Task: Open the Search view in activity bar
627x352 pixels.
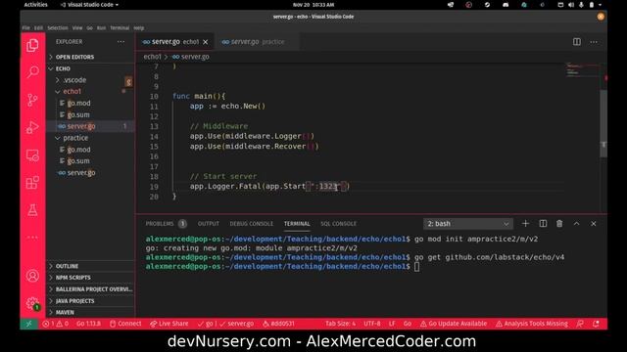Action: pyautogui.click(x=32, y=72)
